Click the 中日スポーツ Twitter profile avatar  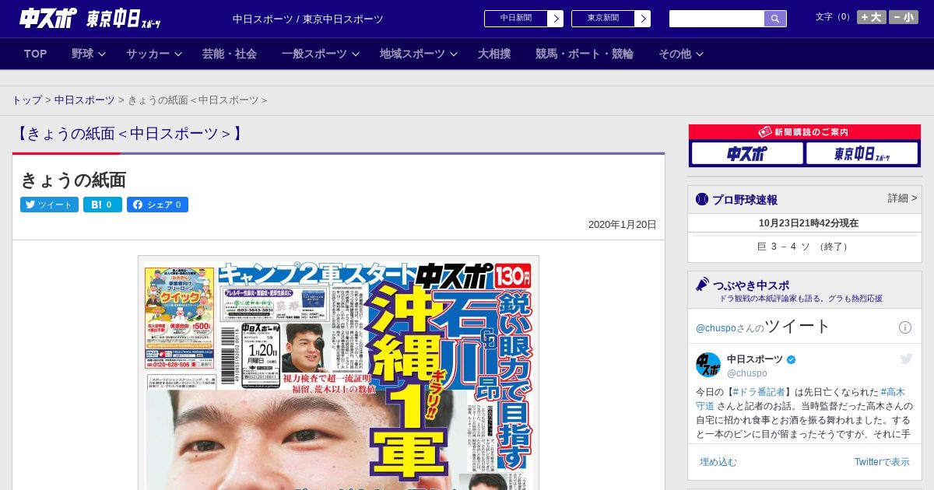coord(708,365)
